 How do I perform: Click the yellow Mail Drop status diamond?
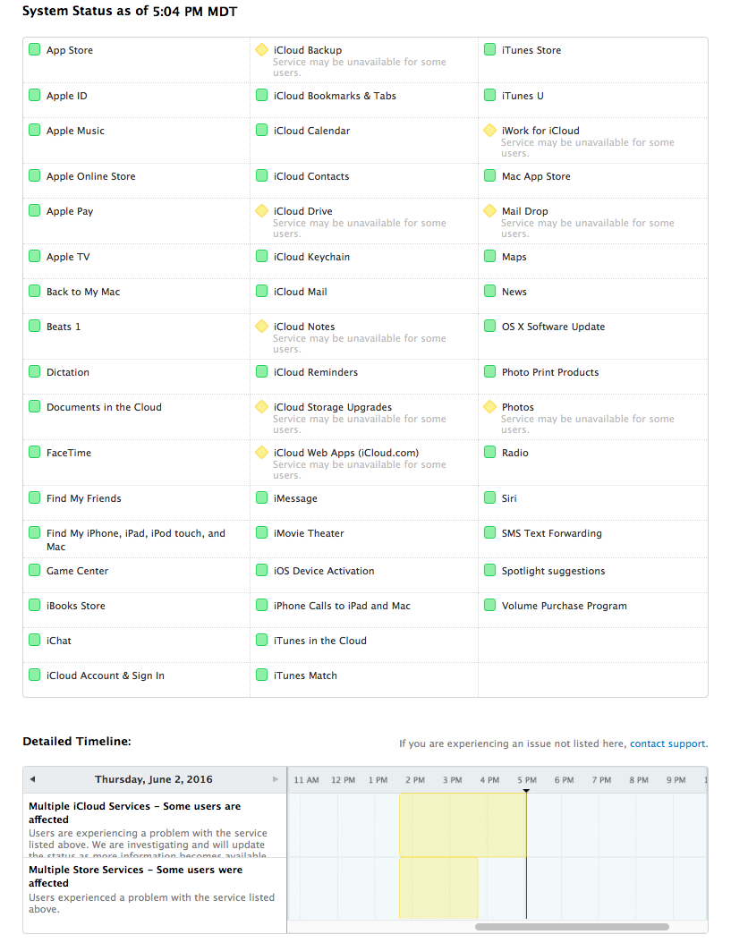pos(489,211)
